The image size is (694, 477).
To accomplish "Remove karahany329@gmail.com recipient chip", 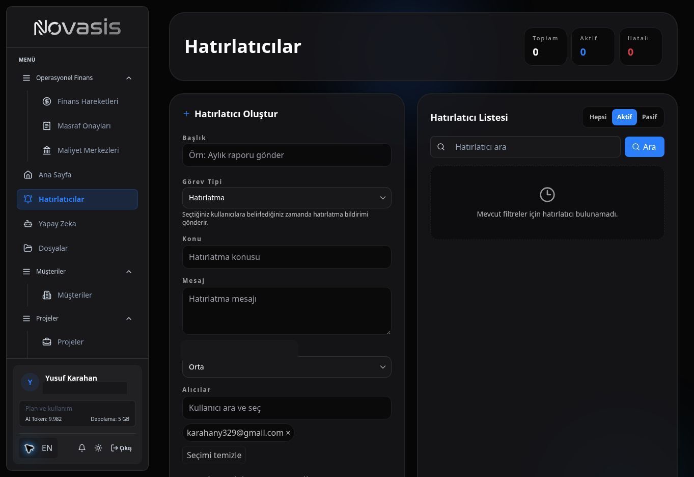I will (x=288, y=433).
